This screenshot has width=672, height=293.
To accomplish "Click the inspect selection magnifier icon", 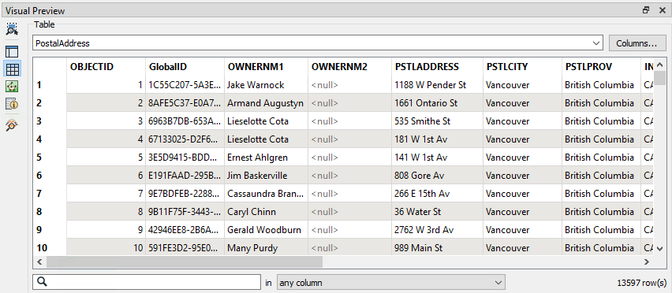I will [12, 29].
